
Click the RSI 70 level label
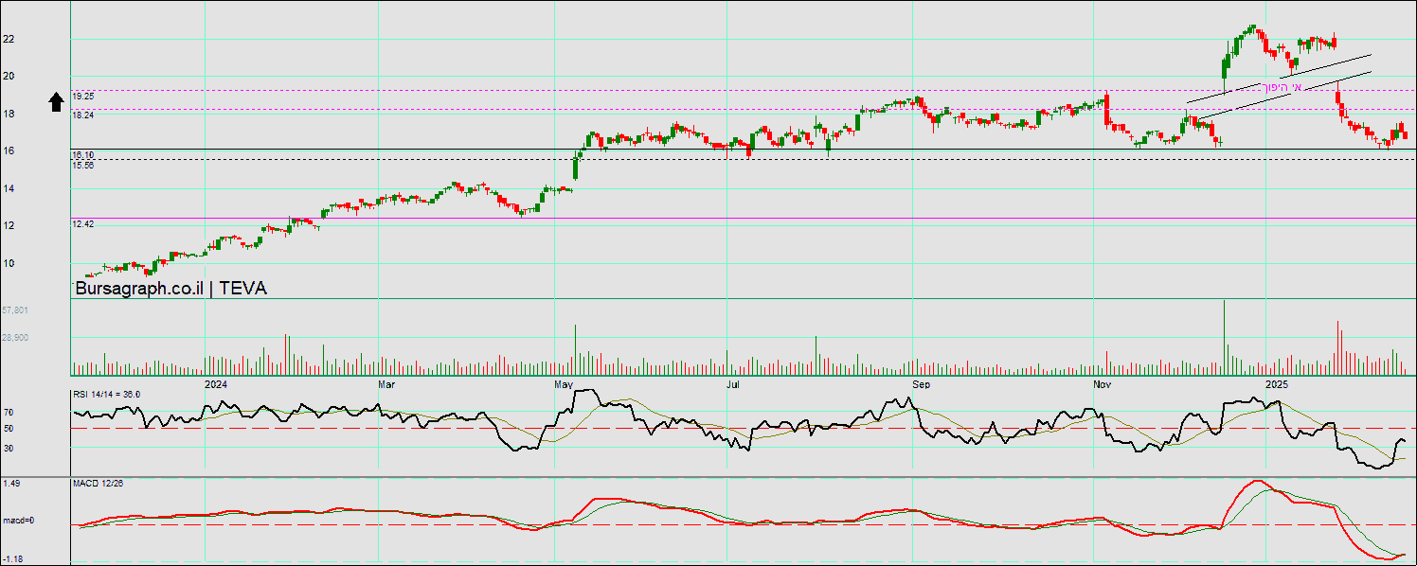pyautogui.click(x=9, y=413)
